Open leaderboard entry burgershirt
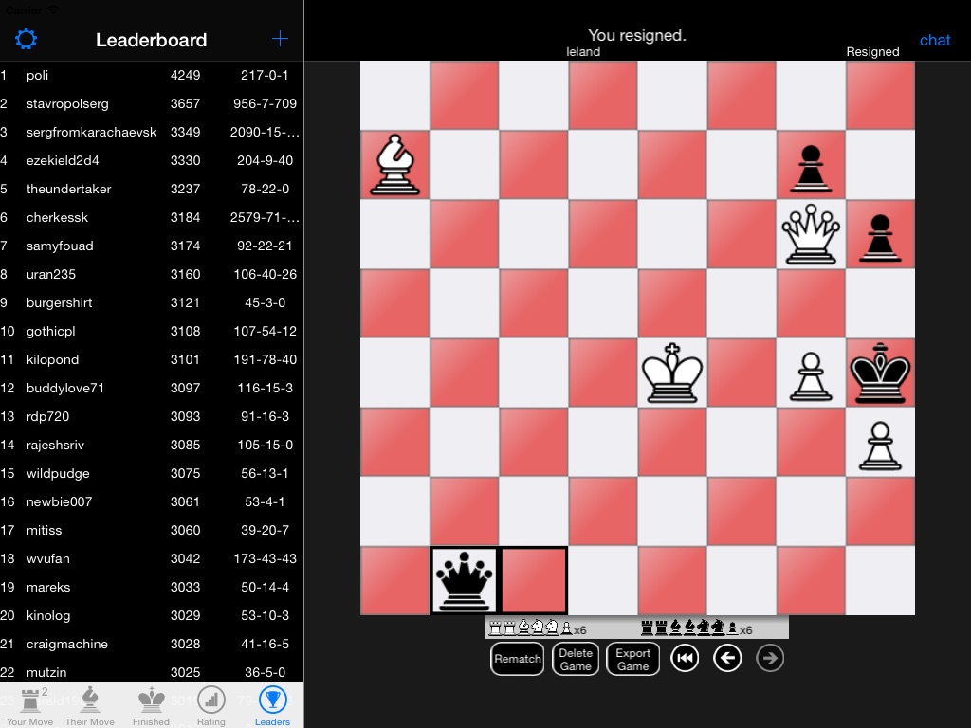The width and height of the screenshot is (971, 728). click(x=152, y=302)
